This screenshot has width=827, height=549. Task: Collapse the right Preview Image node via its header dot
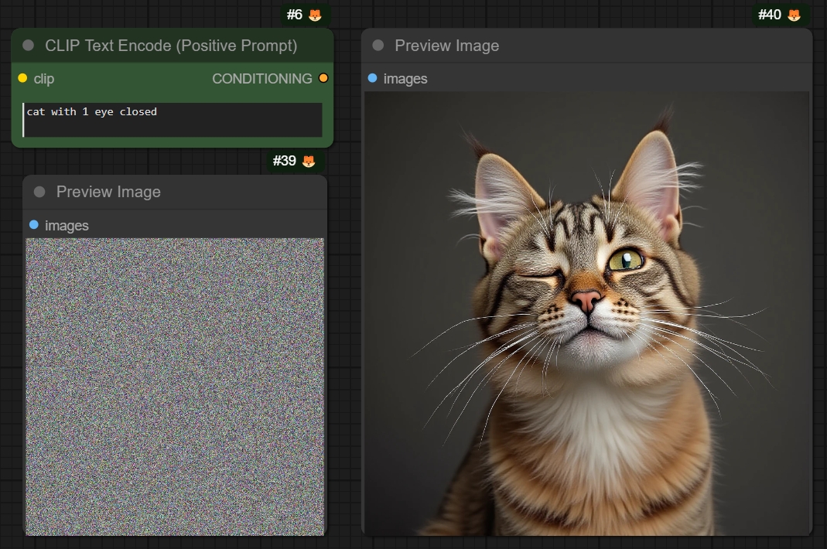point(378,46)
